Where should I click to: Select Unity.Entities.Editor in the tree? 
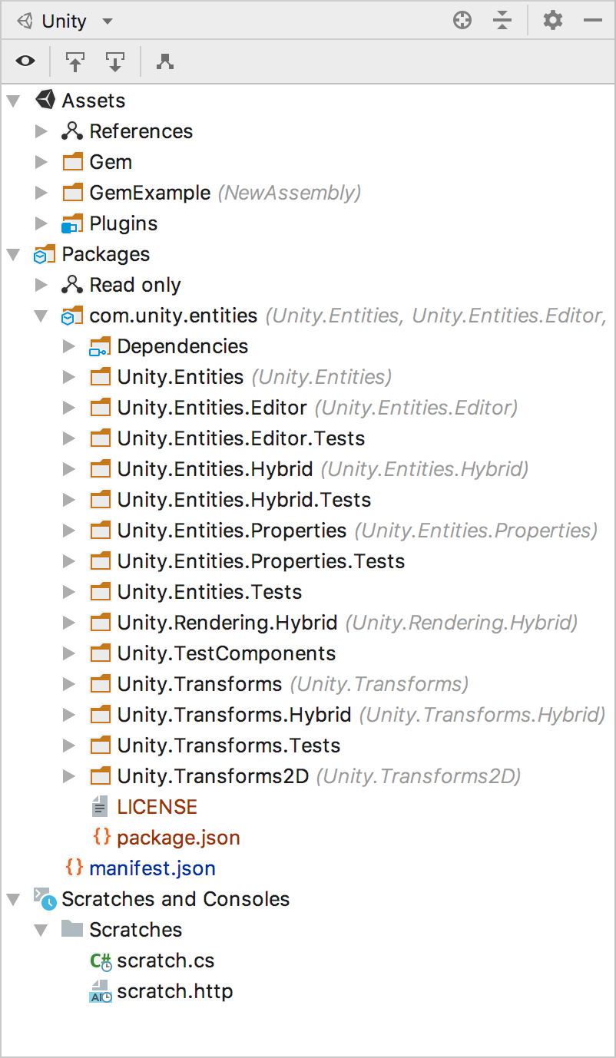pyautogui.click(x=212, y=408)
